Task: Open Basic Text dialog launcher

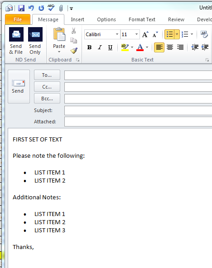Action: (x=207, y=60)
